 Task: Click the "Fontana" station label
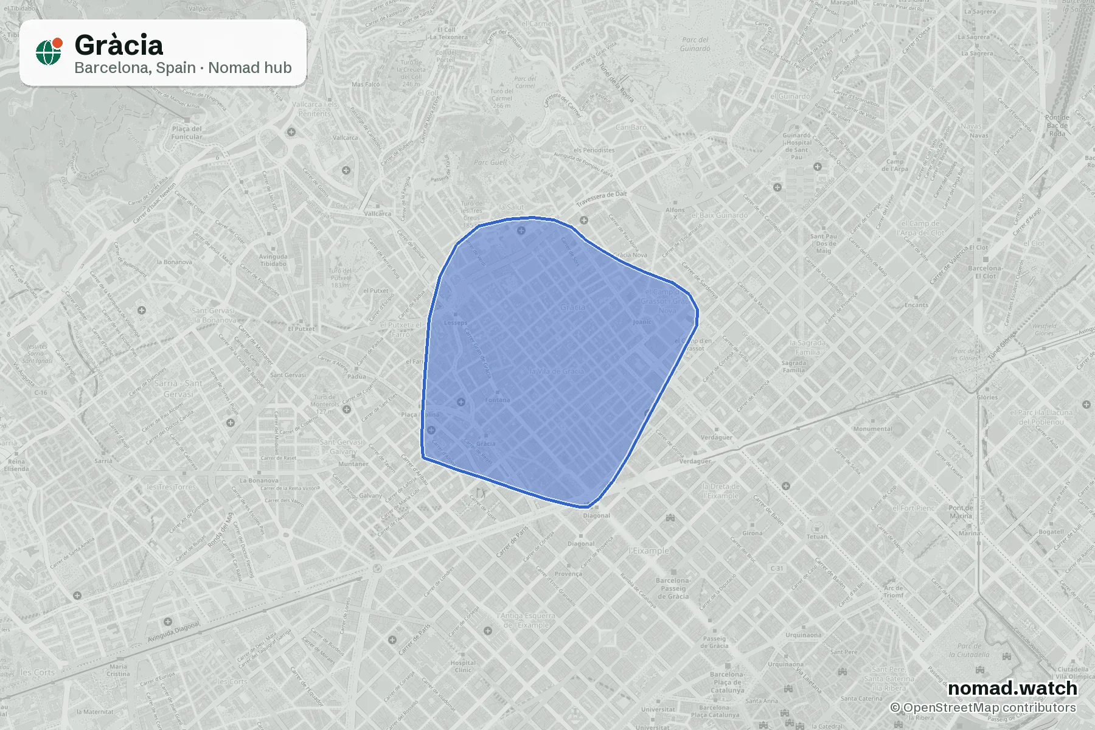click(x=498, y=400)
